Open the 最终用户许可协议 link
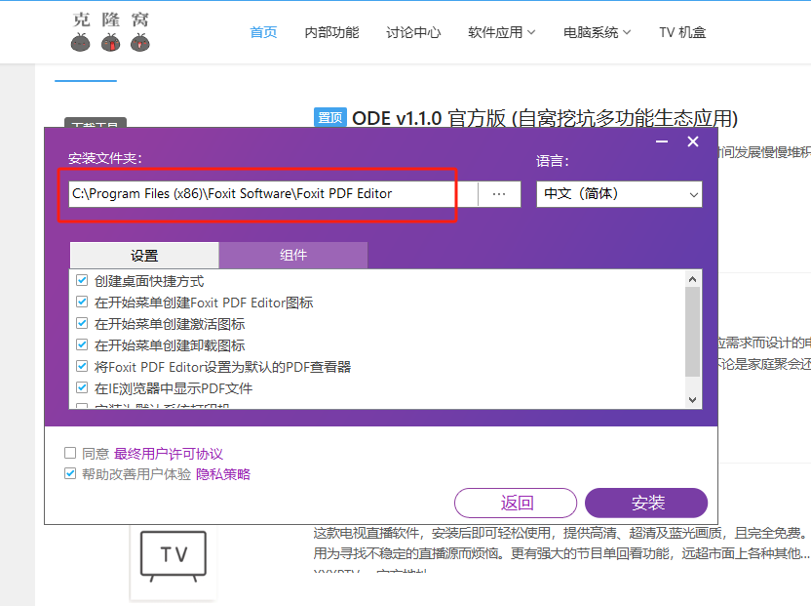The image size is (811, 606). pos(169,454)
